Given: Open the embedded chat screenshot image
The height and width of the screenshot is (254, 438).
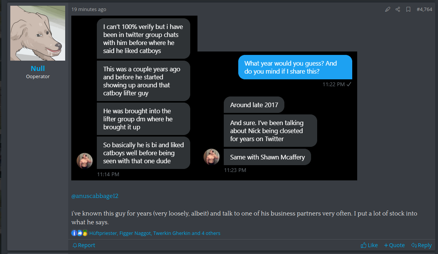Looking at the screenshot, I should tap(214, 98).
